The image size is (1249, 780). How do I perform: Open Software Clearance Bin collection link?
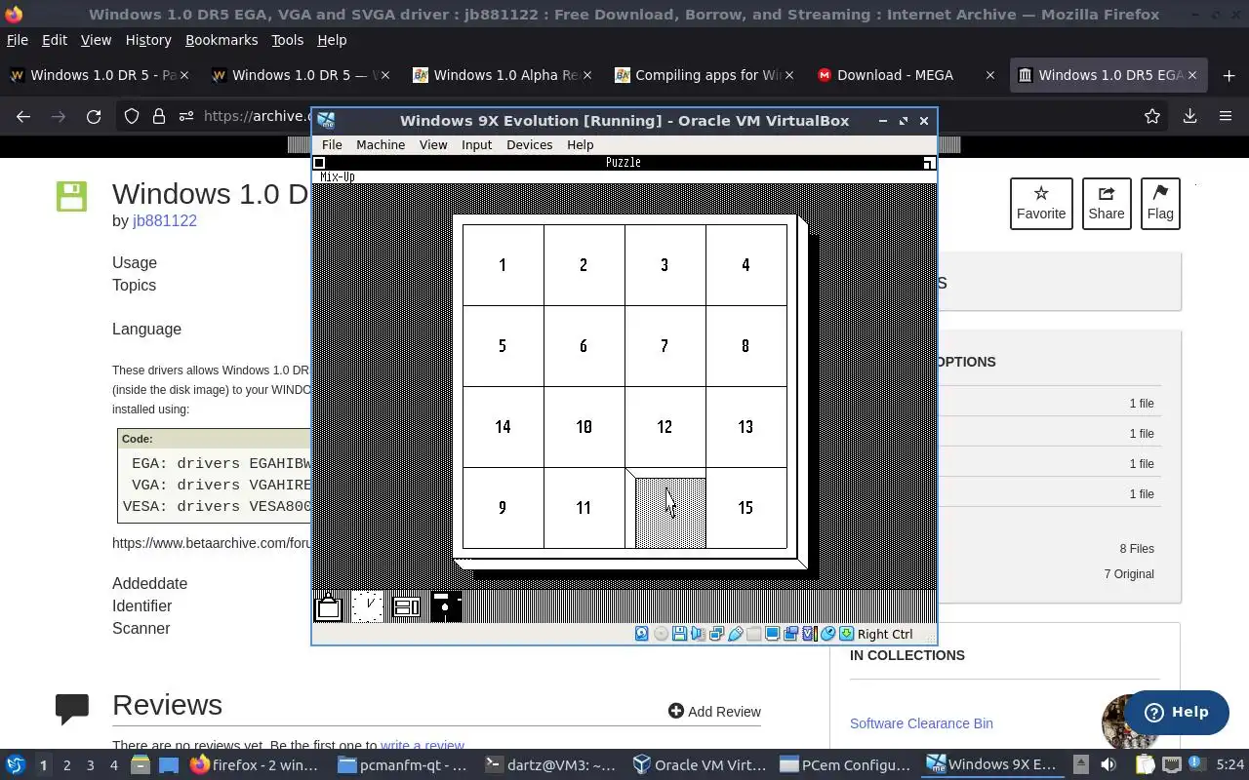point(921,723)
